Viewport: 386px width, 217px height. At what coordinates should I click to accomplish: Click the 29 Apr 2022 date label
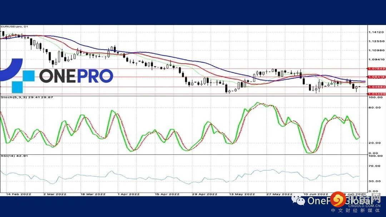point(204,194)
